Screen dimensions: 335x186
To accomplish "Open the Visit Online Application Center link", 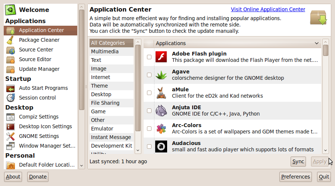I will [x=268, y=9].
